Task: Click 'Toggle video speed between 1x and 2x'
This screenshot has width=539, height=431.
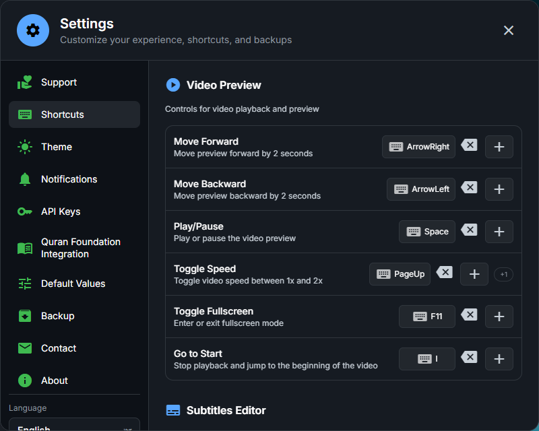Action: [x=248, y=281]
